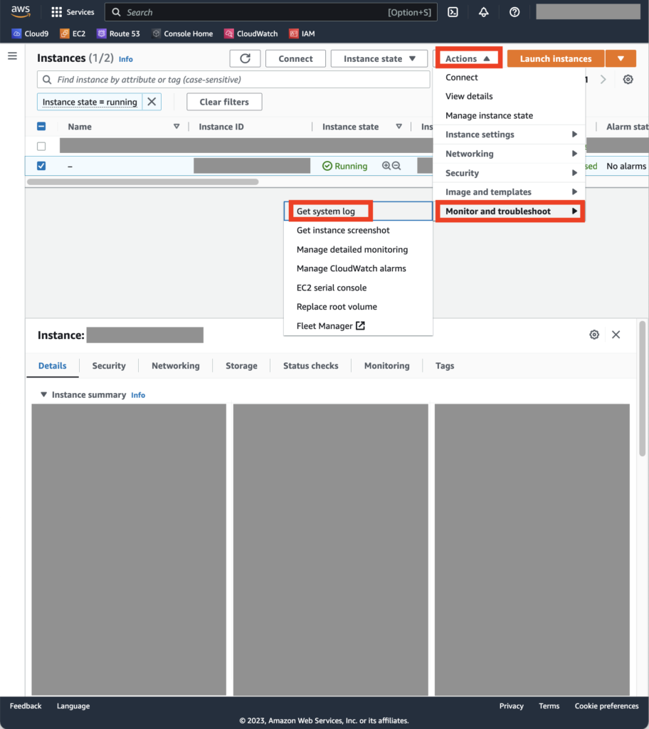649x729 pixels.
Task: Open the help question mark icon
Action: tap(515, 12)
